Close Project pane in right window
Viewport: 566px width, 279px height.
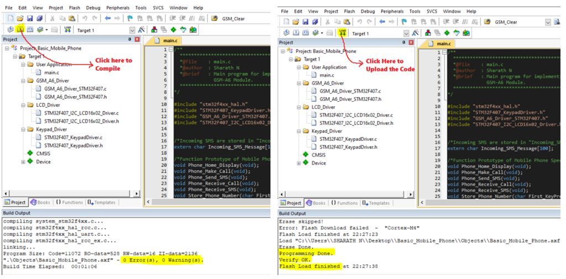[411, 43]
